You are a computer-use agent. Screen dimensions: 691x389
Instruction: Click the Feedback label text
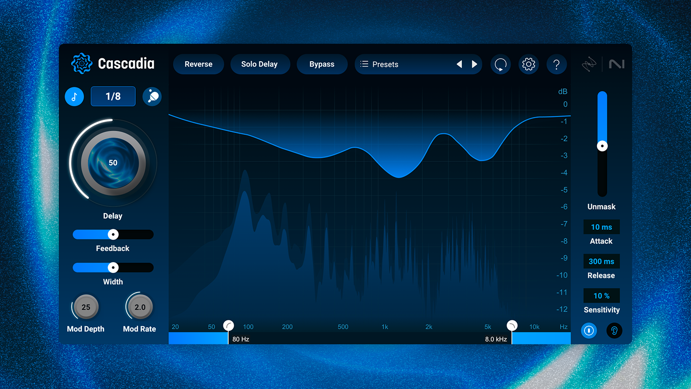(113, 248)
